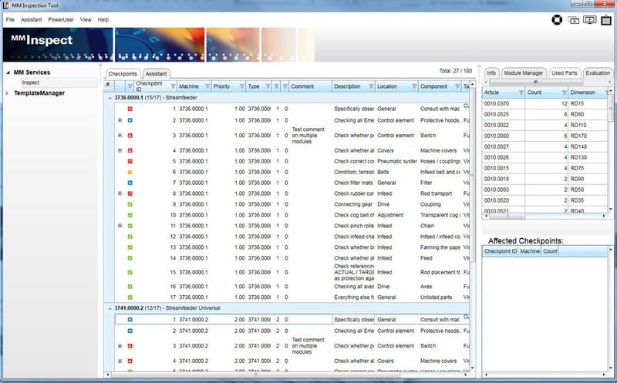
Task: Click the blue status icon of Streamfeeder checkpoint 2
Action: tap(130, 120)
